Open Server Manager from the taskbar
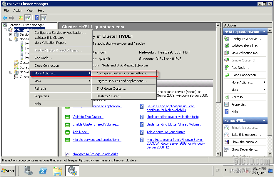The width and height of the screenshot is (274, 177). (x=28, y=171)
